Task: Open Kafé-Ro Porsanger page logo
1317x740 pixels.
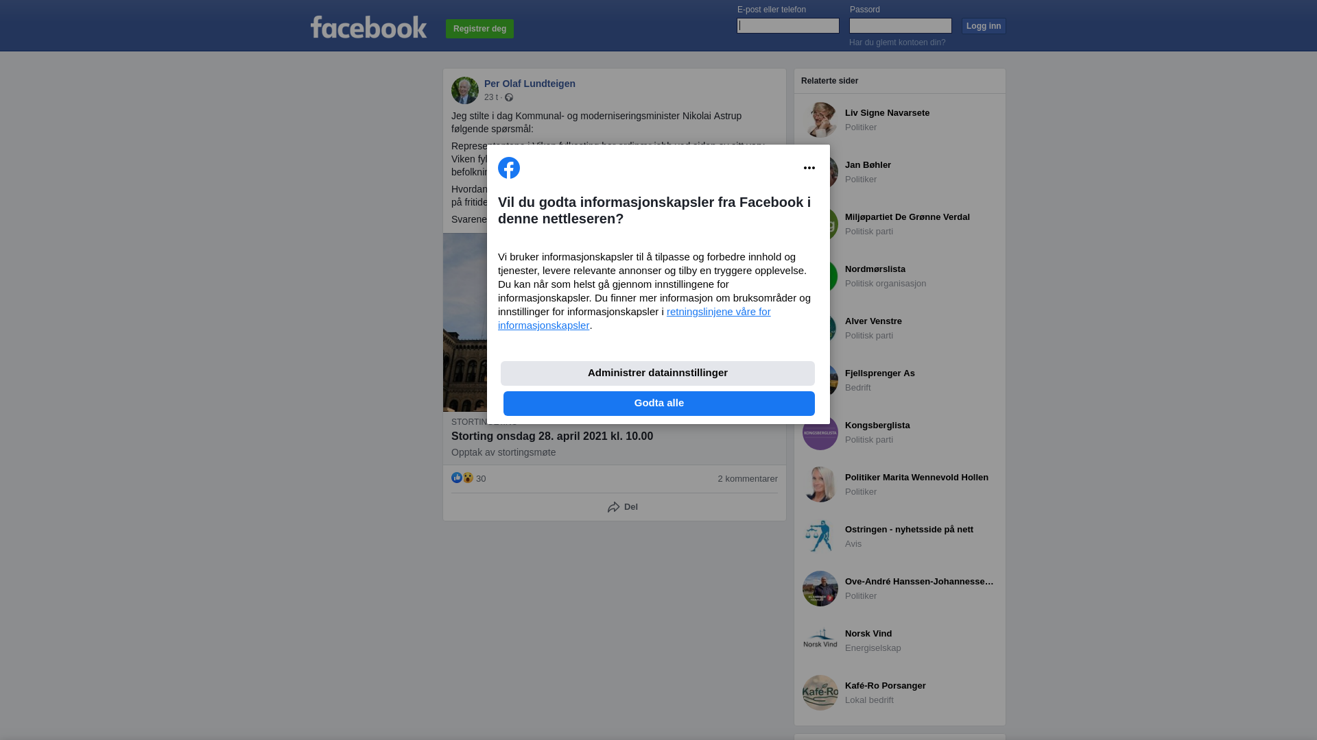Action: tap(820, 693)
